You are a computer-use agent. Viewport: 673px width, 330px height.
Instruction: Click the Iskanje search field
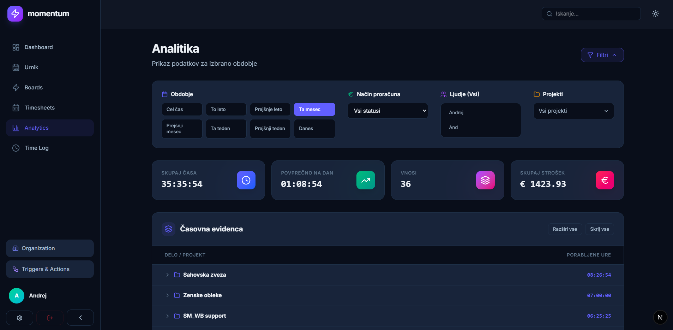tap(591, 14)
